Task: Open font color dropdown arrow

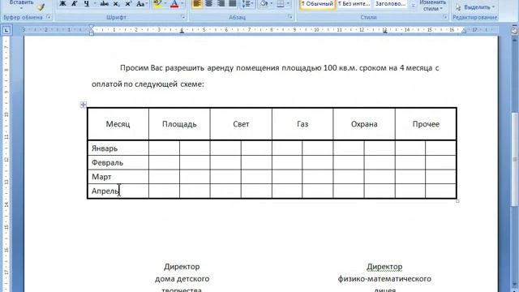Action: (x=182, y=3)
